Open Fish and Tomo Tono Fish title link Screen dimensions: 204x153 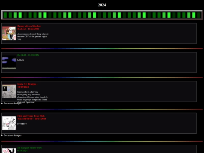click(x=32, y=117)
